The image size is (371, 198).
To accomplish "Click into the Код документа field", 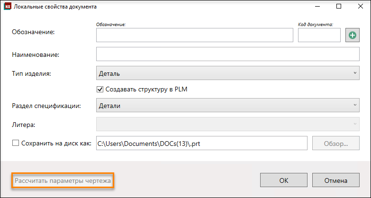I will pos(319,35).
